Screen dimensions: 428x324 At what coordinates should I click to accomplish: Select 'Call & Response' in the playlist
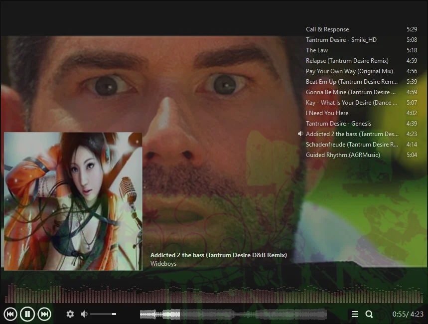[361, 29]
